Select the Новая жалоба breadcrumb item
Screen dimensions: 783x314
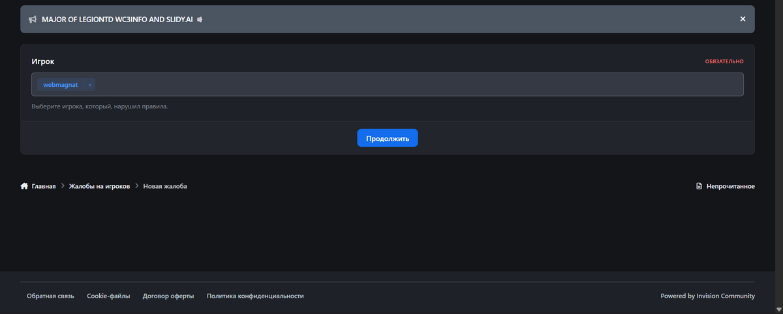tap(165, 186)
